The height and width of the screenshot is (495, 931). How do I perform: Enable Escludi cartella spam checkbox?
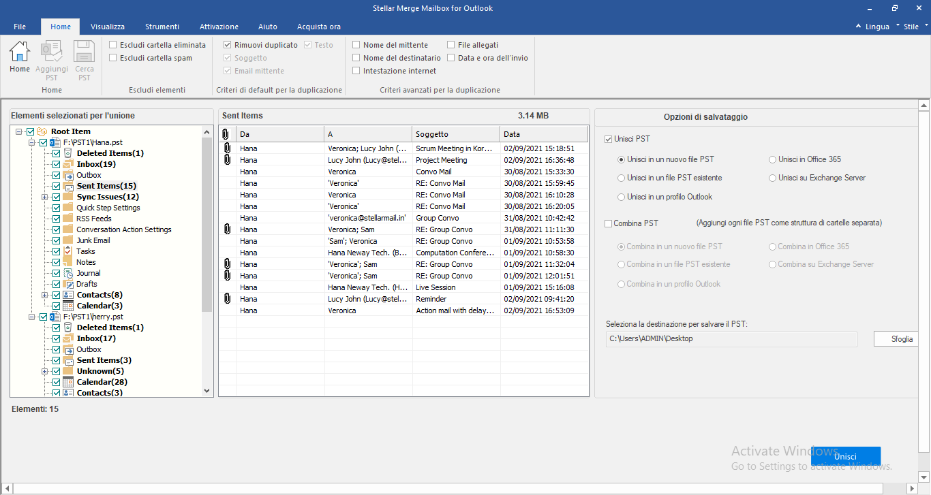coord(112,58)
